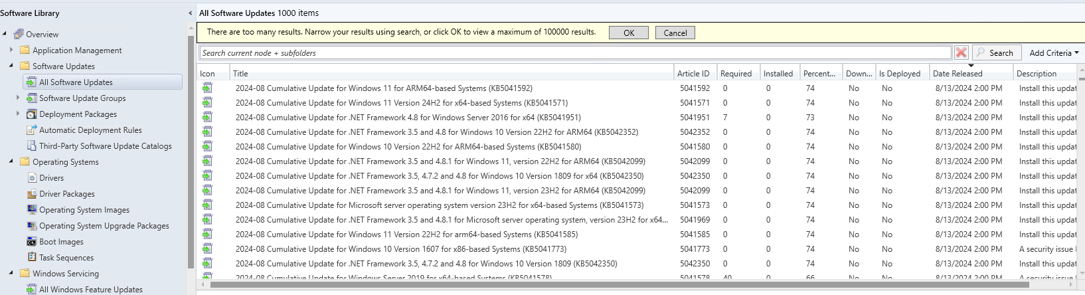Click the Operating System Upgrade Packages icon
The height and width of the screenshot is (295, 1085).
pyautogui.click(x=31, y=225)
